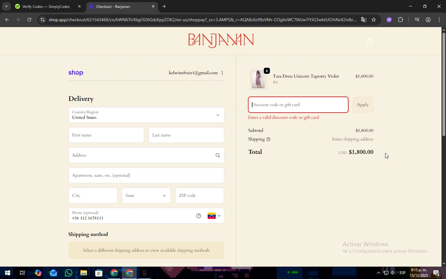Open the notification center icon
Image resolution: width=446 pixels, height=279 pixels.
click(x=436, y=273)
